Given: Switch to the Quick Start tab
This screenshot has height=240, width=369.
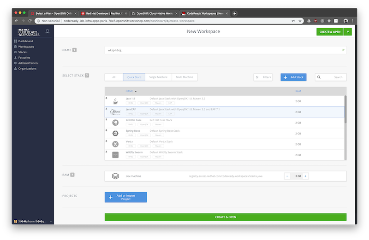Looking at the screenshot, I should (x=134, y=77).
